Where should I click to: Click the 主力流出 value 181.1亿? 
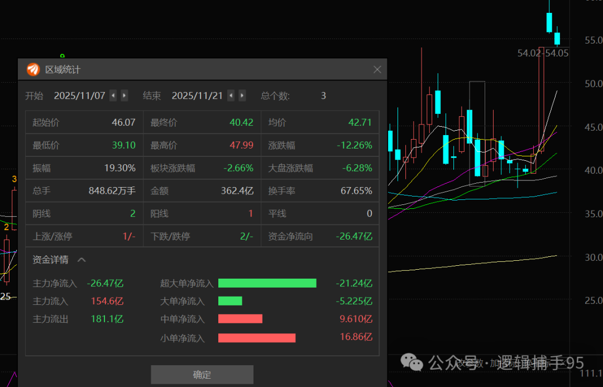107,319
